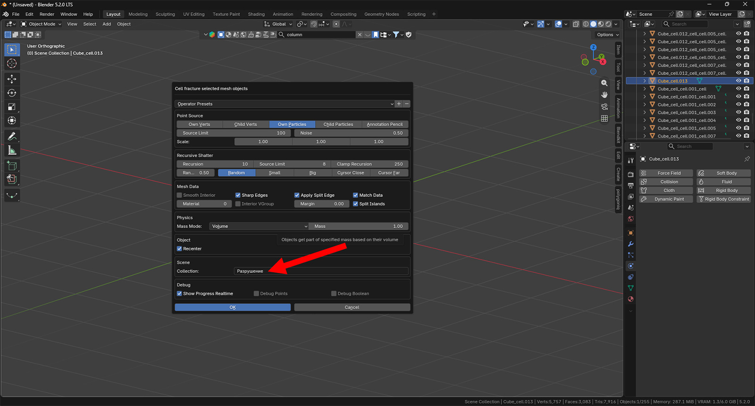The image size is (755, 406).
Task: Open the Render menu
Action: [47, 14]
